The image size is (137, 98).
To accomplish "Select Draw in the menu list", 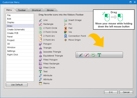I will click(20, 26).
